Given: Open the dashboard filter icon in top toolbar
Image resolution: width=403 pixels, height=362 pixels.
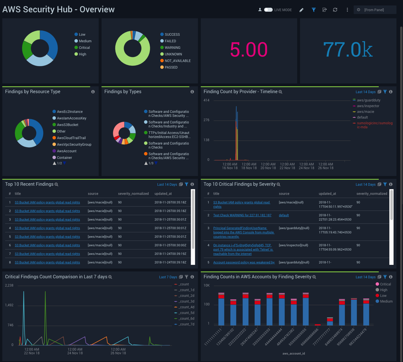Looking at the screenshot, I should 313,10.
